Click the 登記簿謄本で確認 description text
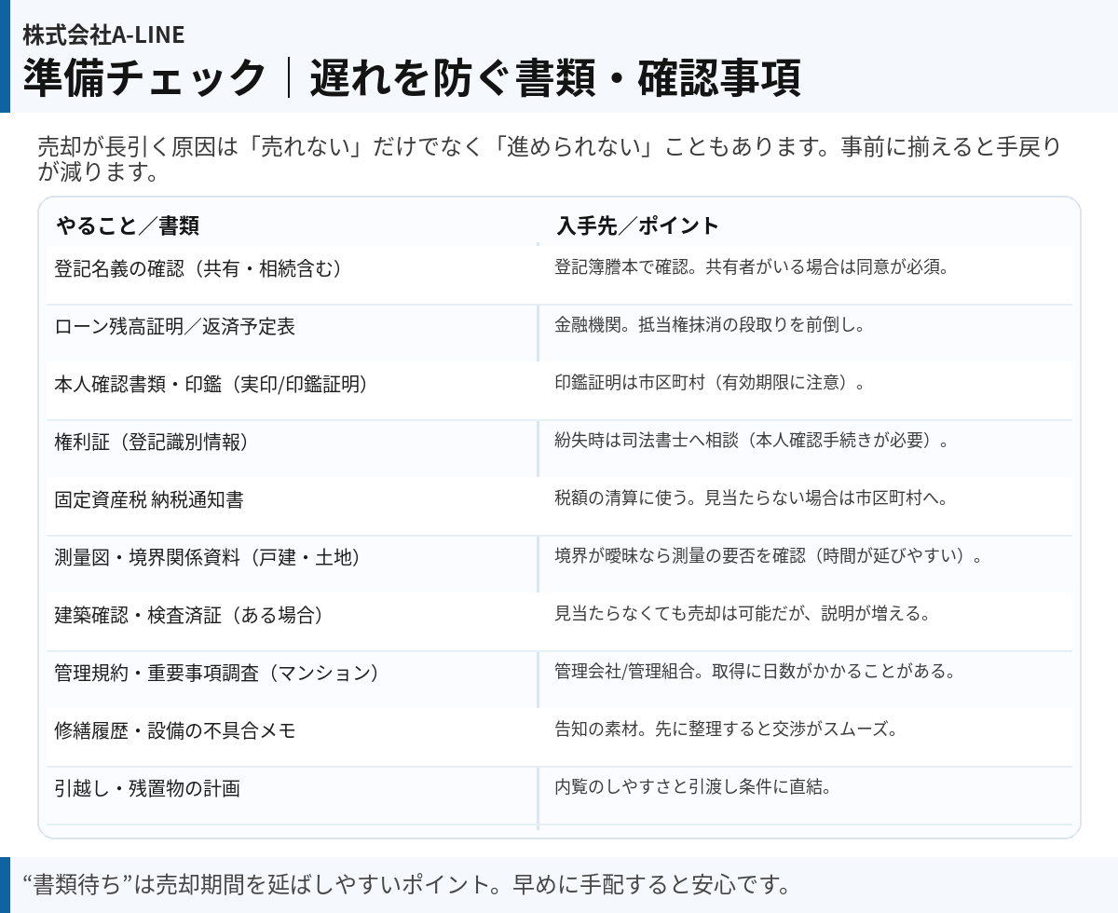The height and width of the screenshot is (913, 1118). pyautogui.click(x=751, y=268)
